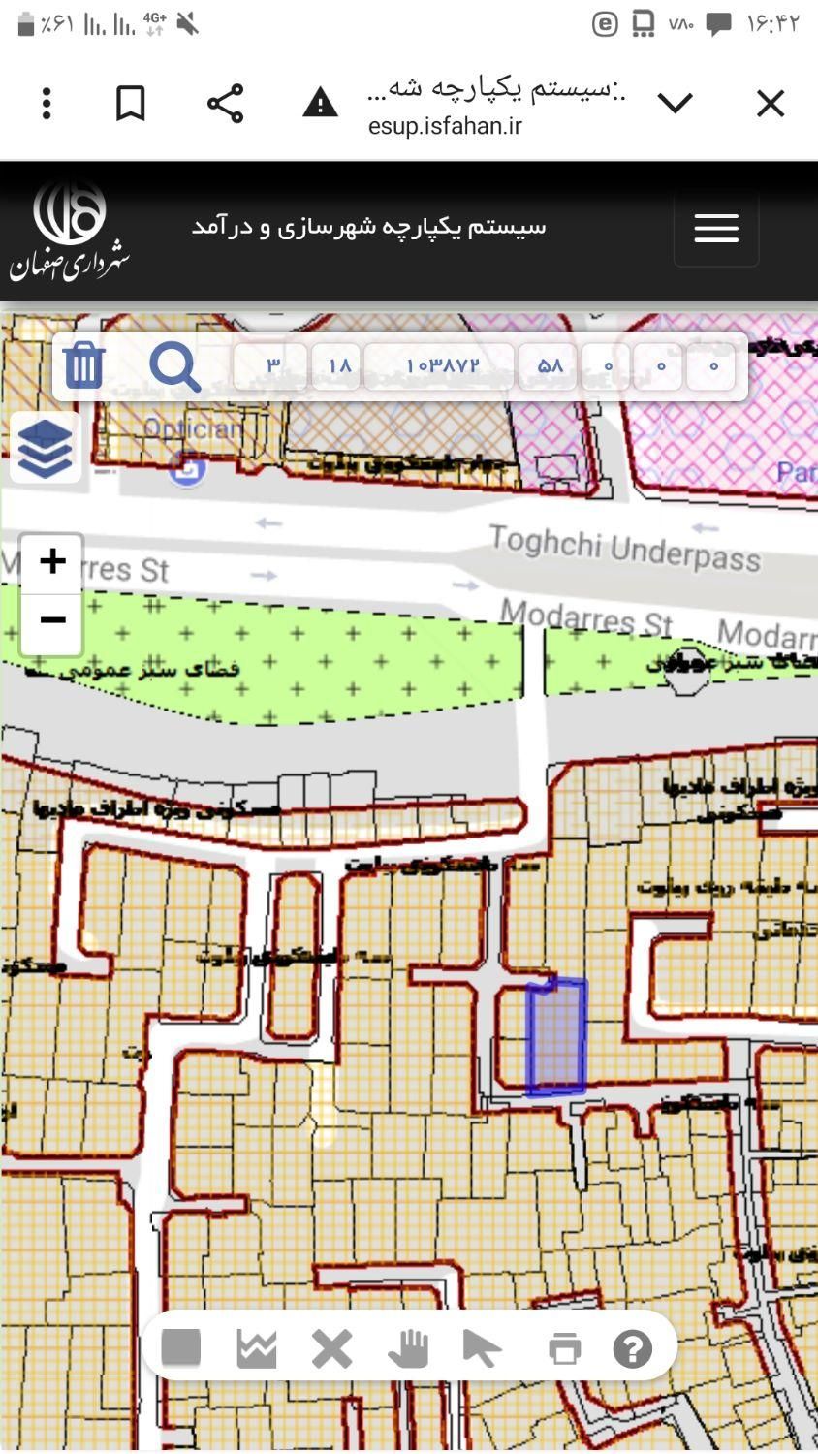Image resolution: width=818 pixels, height=1454 pixels.
Task: Zoom in with the plus button
Action: 52,562
